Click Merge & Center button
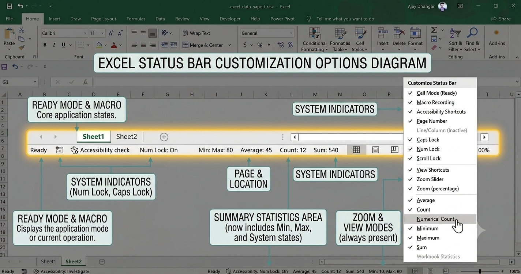 [203, 45]
